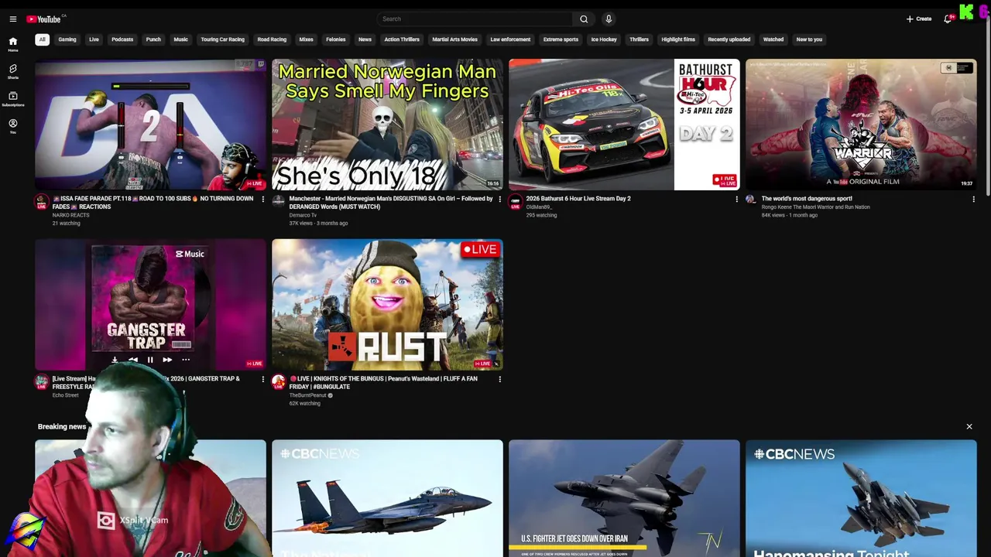Open Bathurst 6 Hour Day 2 thumbnail
Viewport: 991px width, 557px height.
click(624, 125)
